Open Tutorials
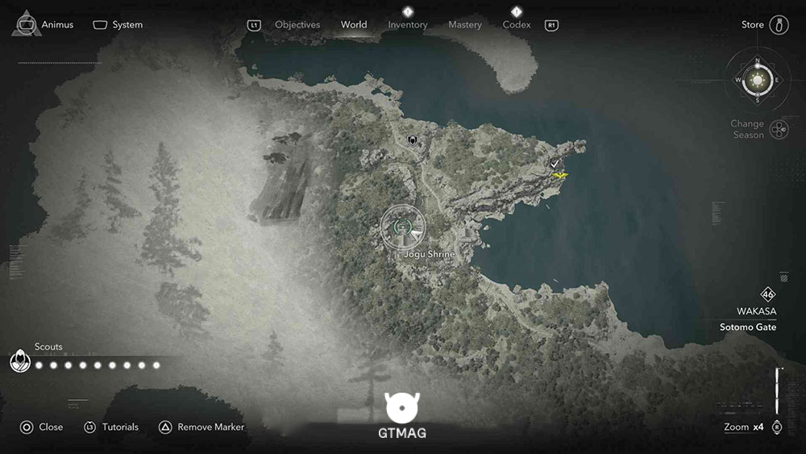806x454 pixels. click(x=120, y=427)
